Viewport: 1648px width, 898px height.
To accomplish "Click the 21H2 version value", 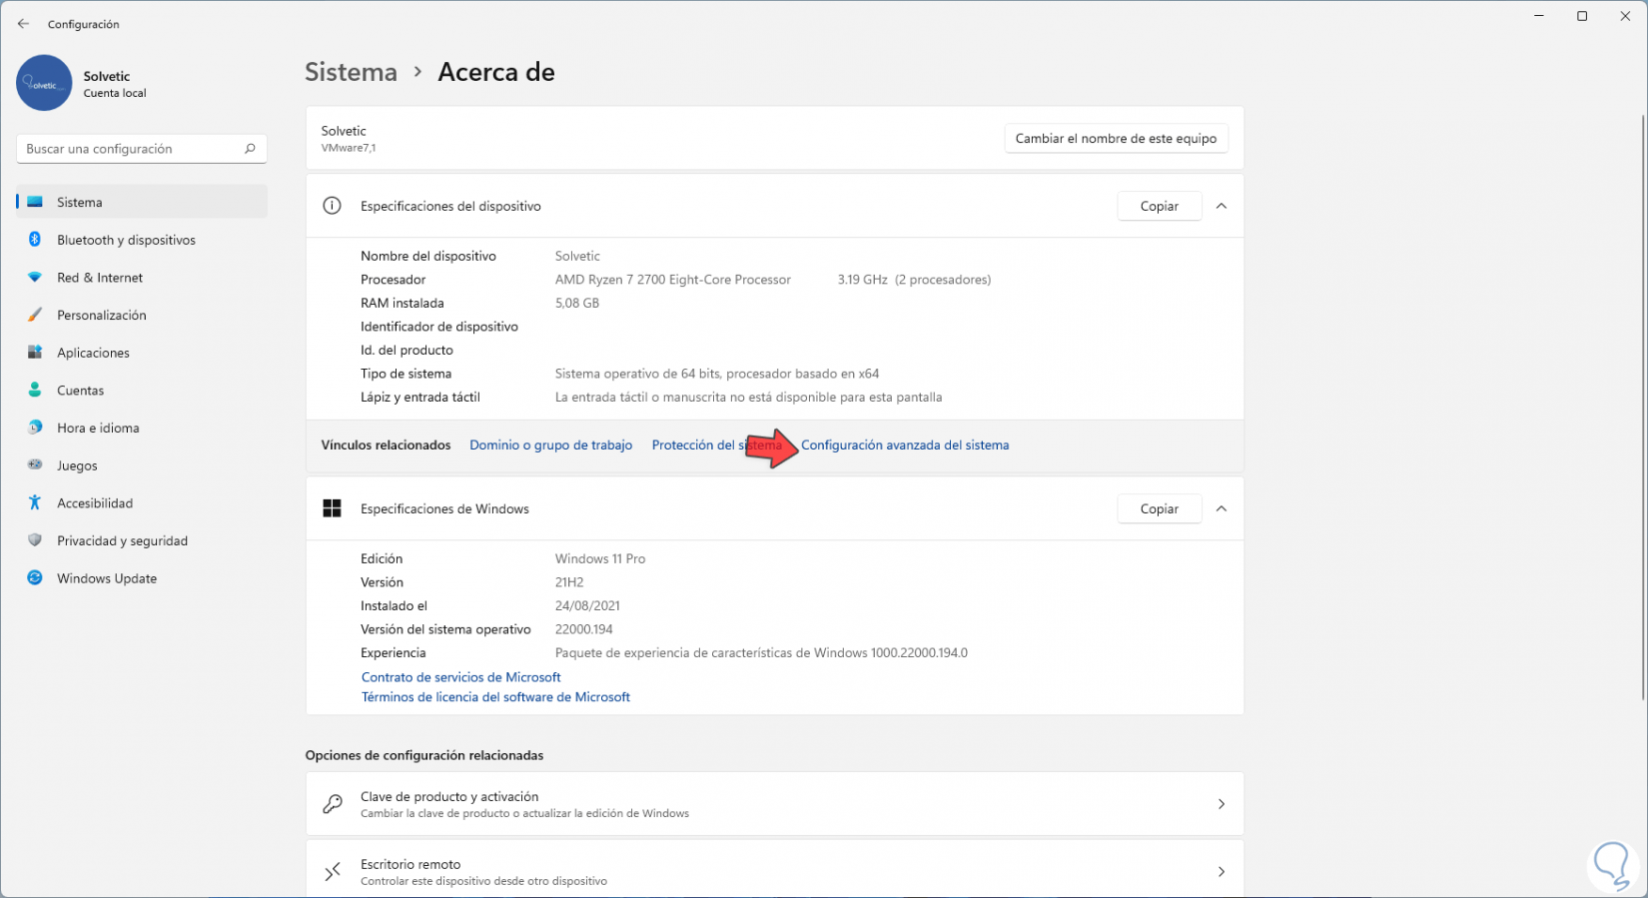I will 569,582.
